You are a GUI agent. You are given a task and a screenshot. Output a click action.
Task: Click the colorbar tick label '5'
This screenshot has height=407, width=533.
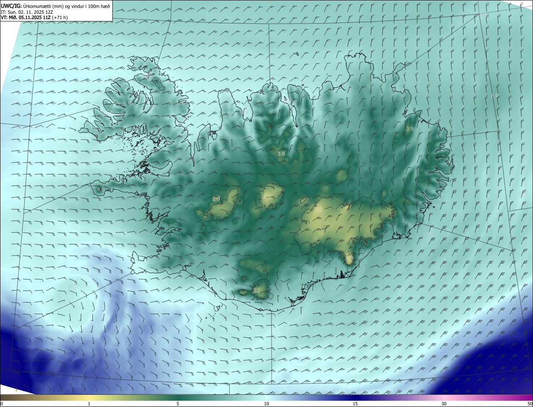click(178, 404)
